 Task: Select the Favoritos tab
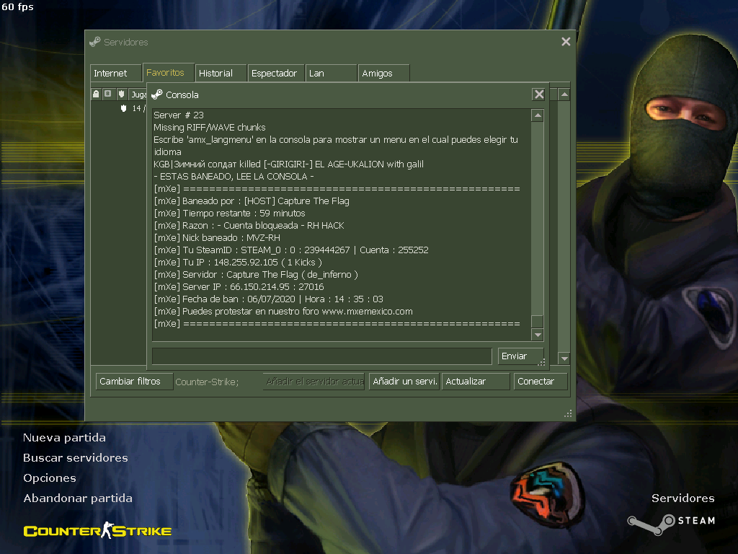pyautogui.click(x=169, y=73)
